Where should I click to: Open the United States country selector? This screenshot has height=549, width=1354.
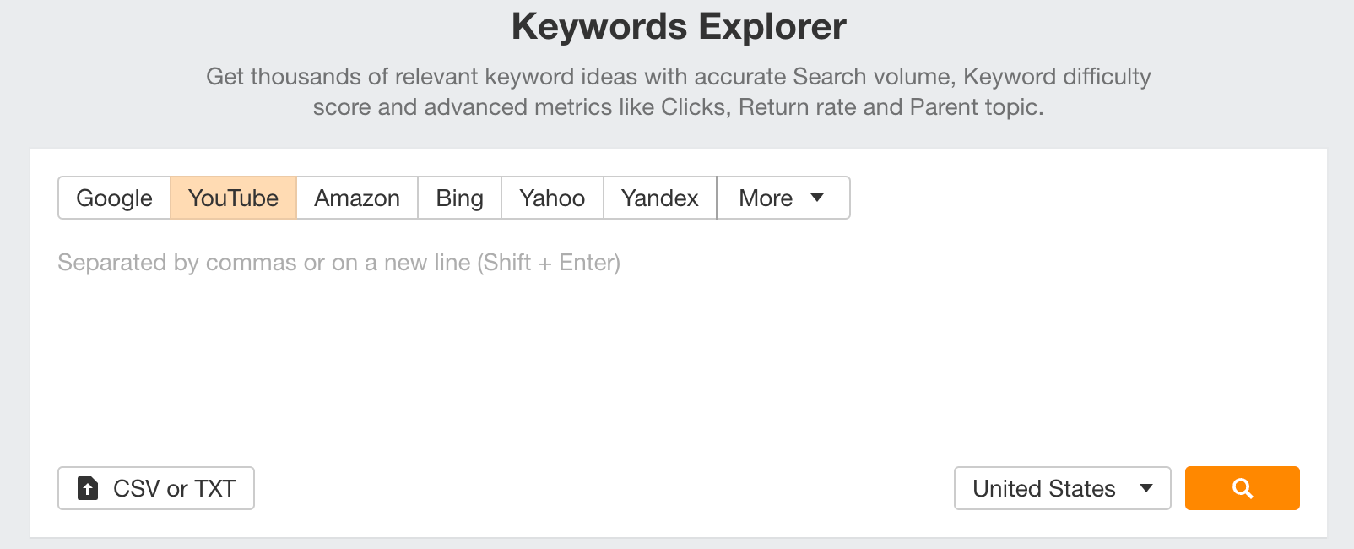(x=1063, y=488)
